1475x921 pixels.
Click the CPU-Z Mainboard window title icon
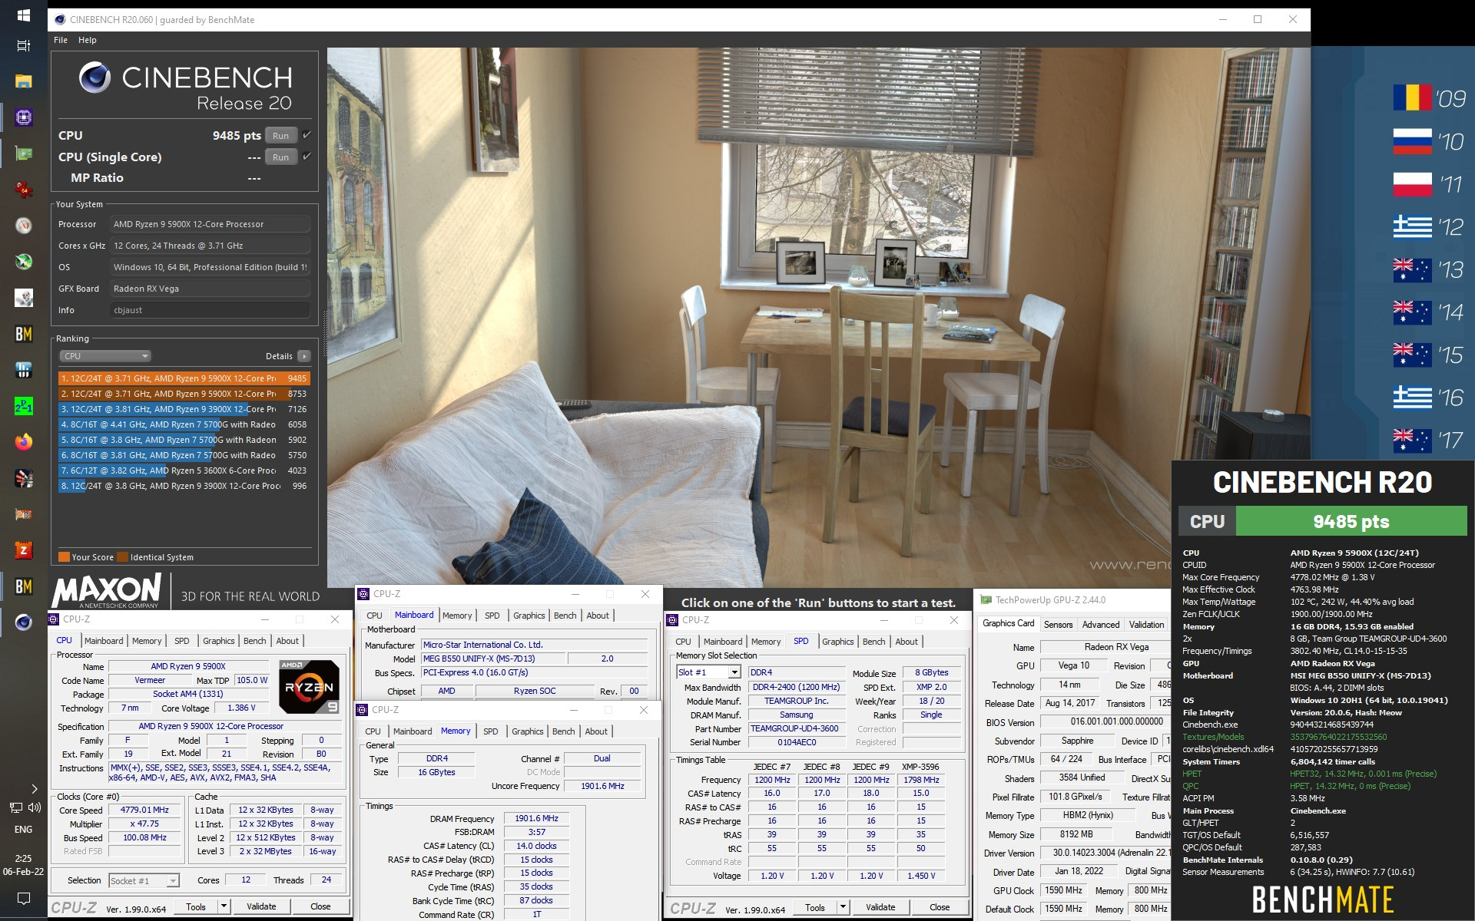click(363, 594)
